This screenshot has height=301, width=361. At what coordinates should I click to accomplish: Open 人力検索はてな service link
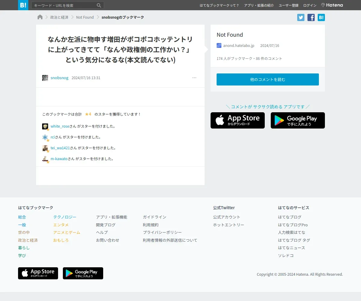coord(292,232)
